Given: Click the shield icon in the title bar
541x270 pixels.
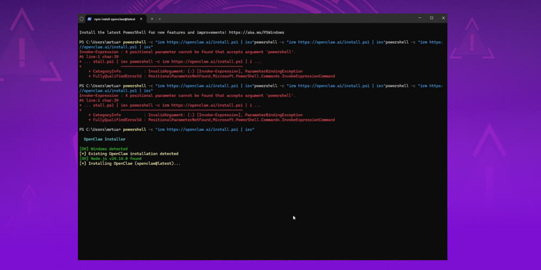Looking at the screenshot, I should tap(82, 18).
